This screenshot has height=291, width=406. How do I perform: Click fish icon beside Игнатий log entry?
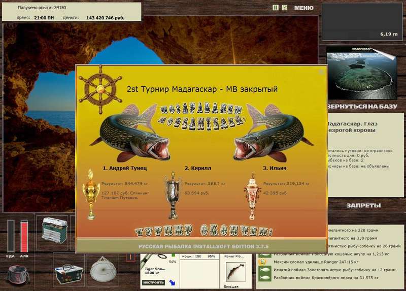pyautogui.click(x=264, y=270)
